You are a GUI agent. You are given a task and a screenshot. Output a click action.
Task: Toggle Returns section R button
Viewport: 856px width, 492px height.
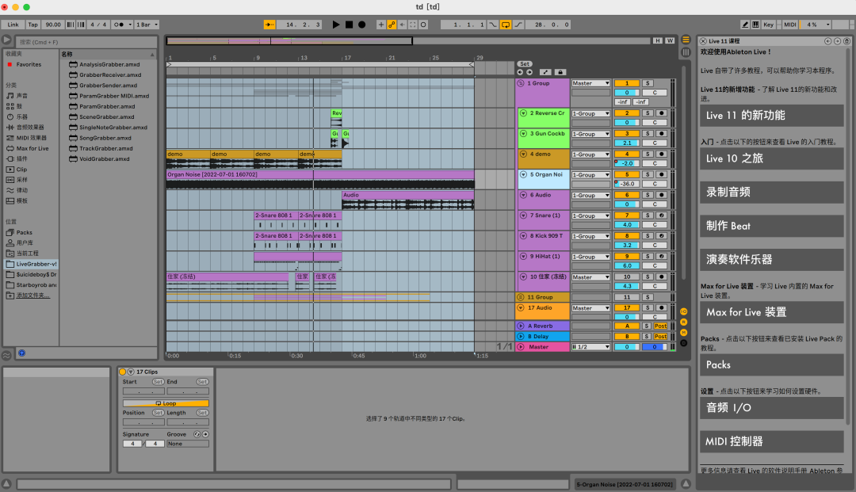[683, 322]
